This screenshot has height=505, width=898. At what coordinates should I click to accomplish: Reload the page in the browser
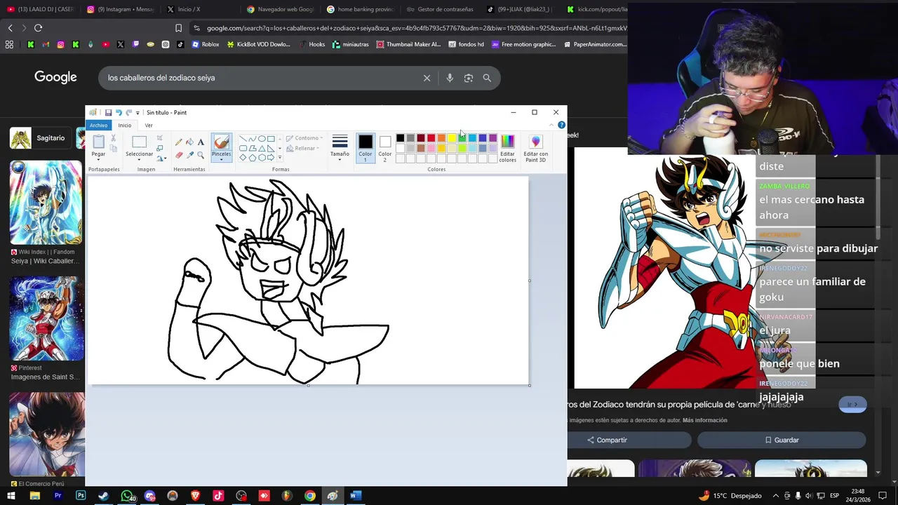(x=38, y=28)
